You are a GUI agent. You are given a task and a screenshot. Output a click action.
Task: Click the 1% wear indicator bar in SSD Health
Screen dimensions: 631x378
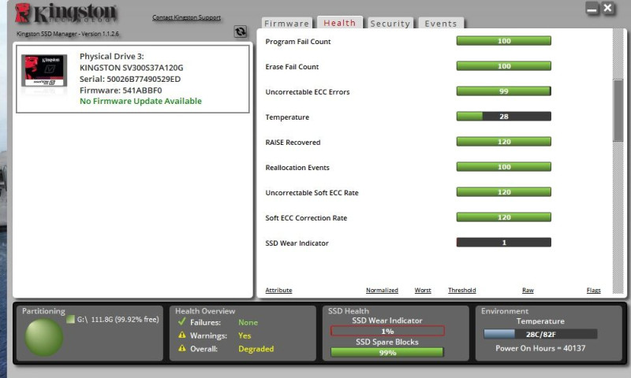[x=387, y=331]
